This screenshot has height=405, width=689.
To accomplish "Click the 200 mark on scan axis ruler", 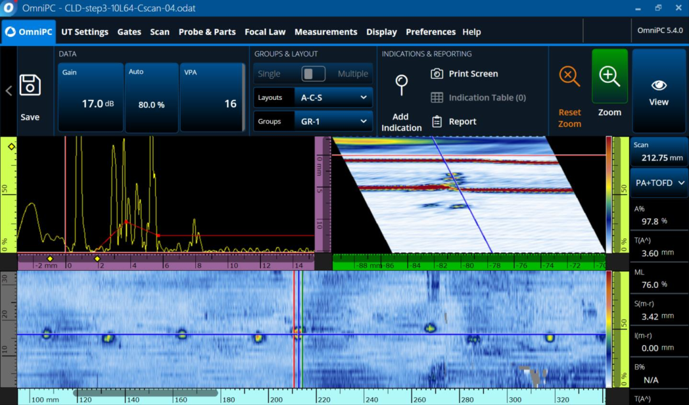I will (276, 399).
